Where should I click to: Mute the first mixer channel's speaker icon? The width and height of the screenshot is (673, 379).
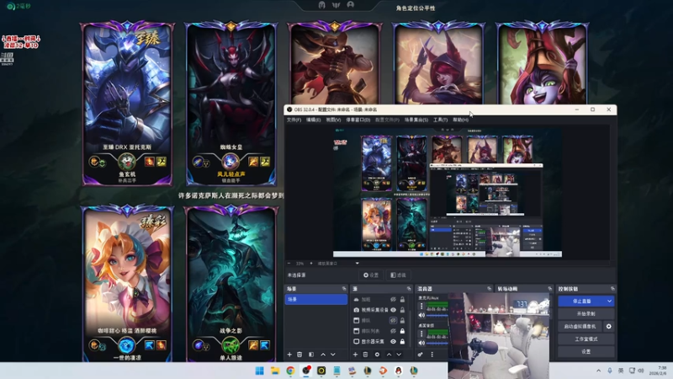click(x=421, y=315)
